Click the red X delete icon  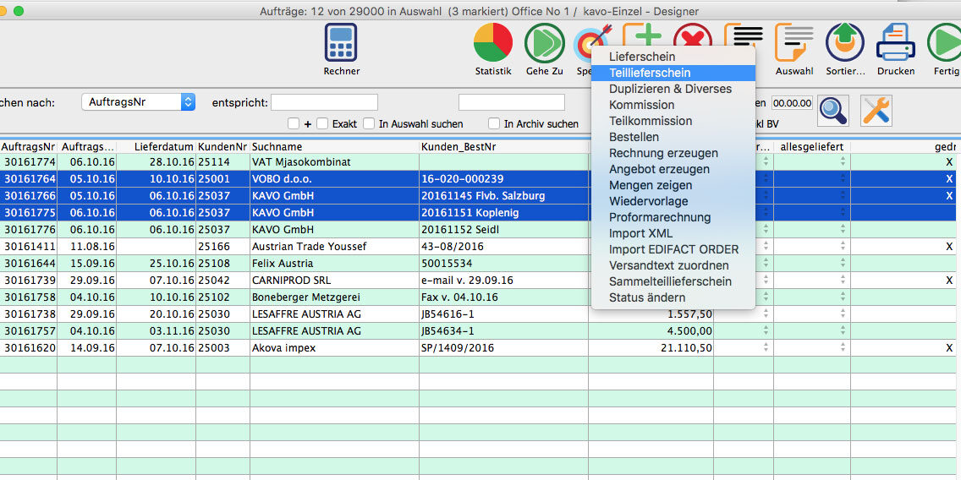[x=693, y=35]
